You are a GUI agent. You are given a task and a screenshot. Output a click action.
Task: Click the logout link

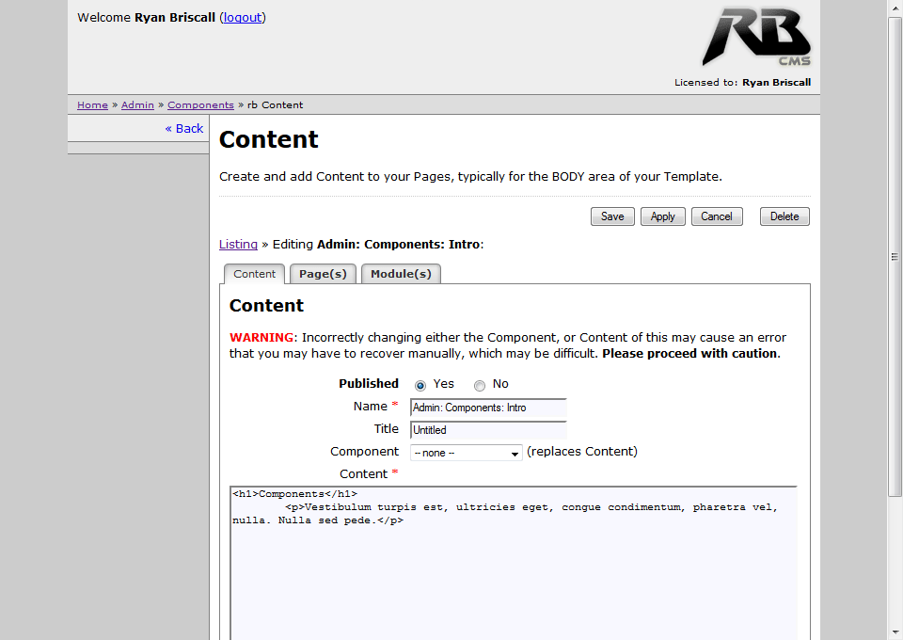(x=243, y=17)
